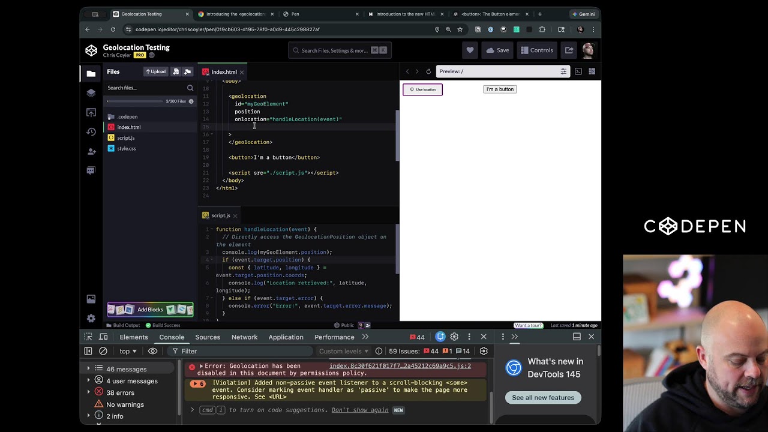
Task: Switch to the Pen browser tab
Action: 320,14
